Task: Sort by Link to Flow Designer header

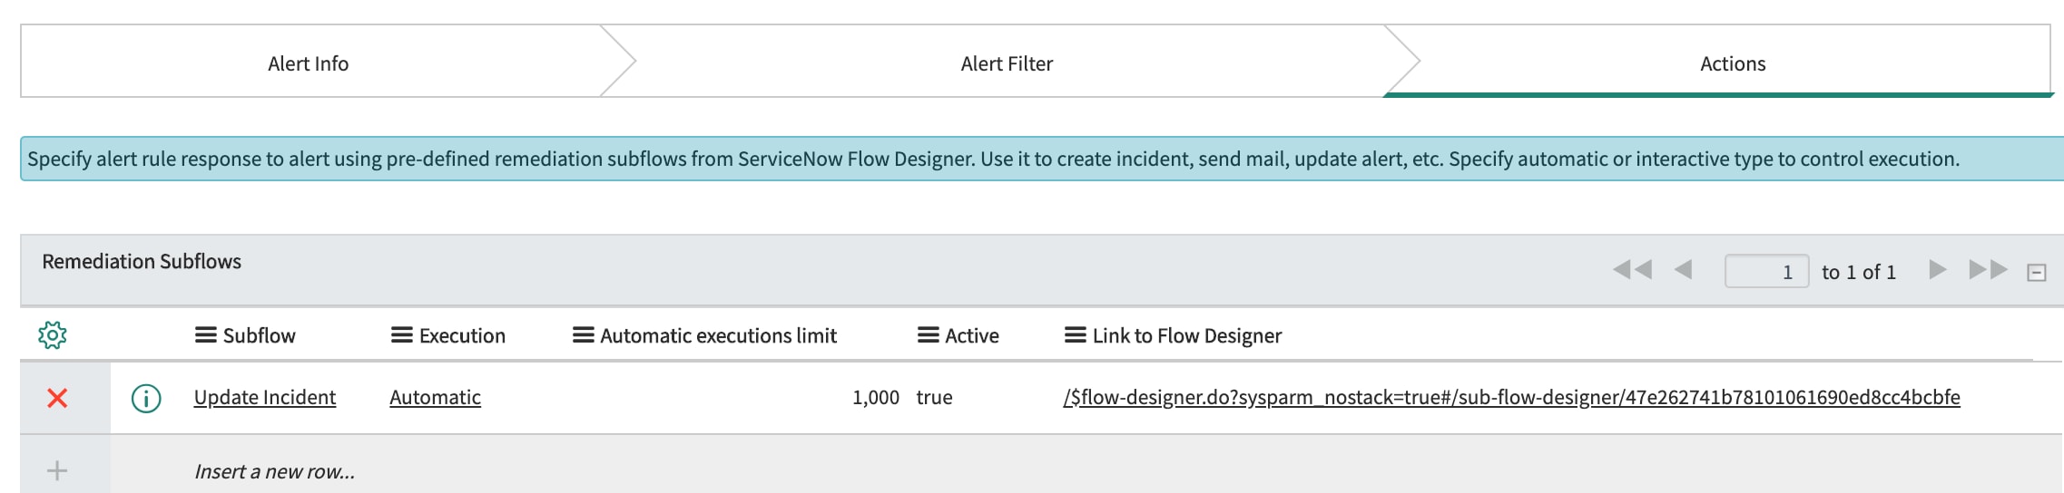Action: click(1187, 336)
